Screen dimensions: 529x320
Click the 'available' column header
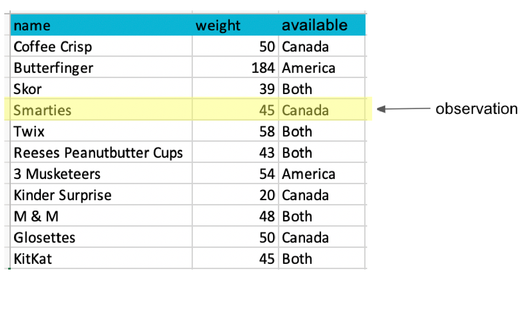point(315,25)
